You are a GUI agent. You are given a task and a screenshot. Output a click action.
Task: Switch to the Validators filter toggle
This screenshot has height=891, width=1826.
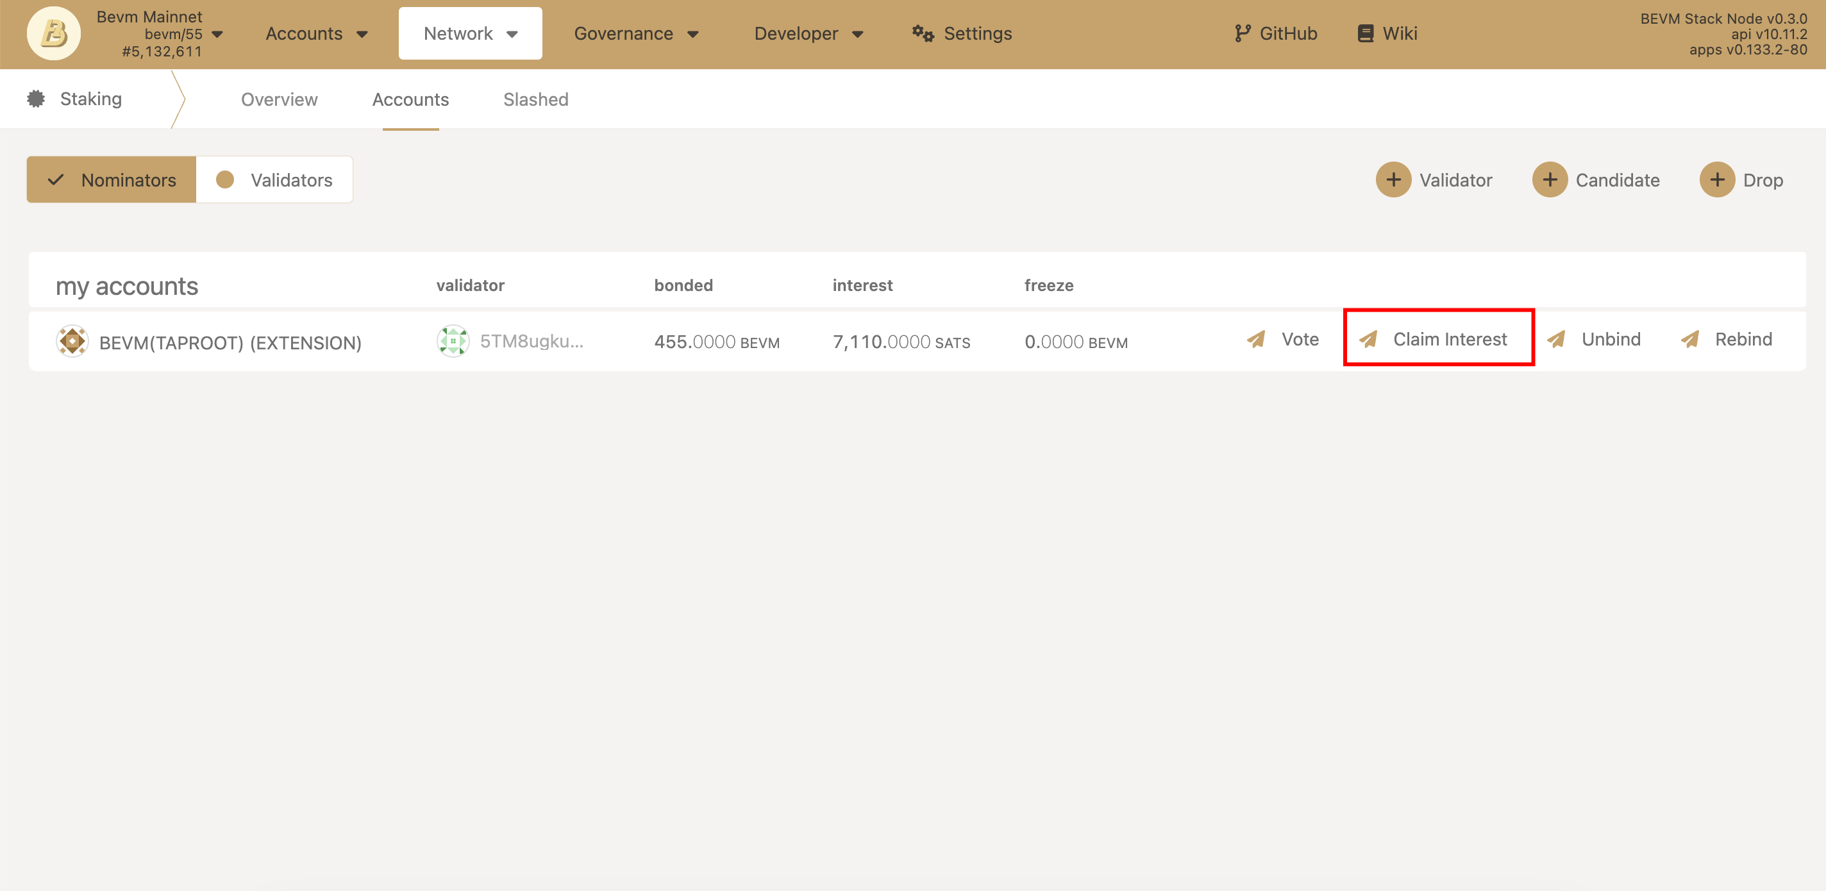(275, 180)
